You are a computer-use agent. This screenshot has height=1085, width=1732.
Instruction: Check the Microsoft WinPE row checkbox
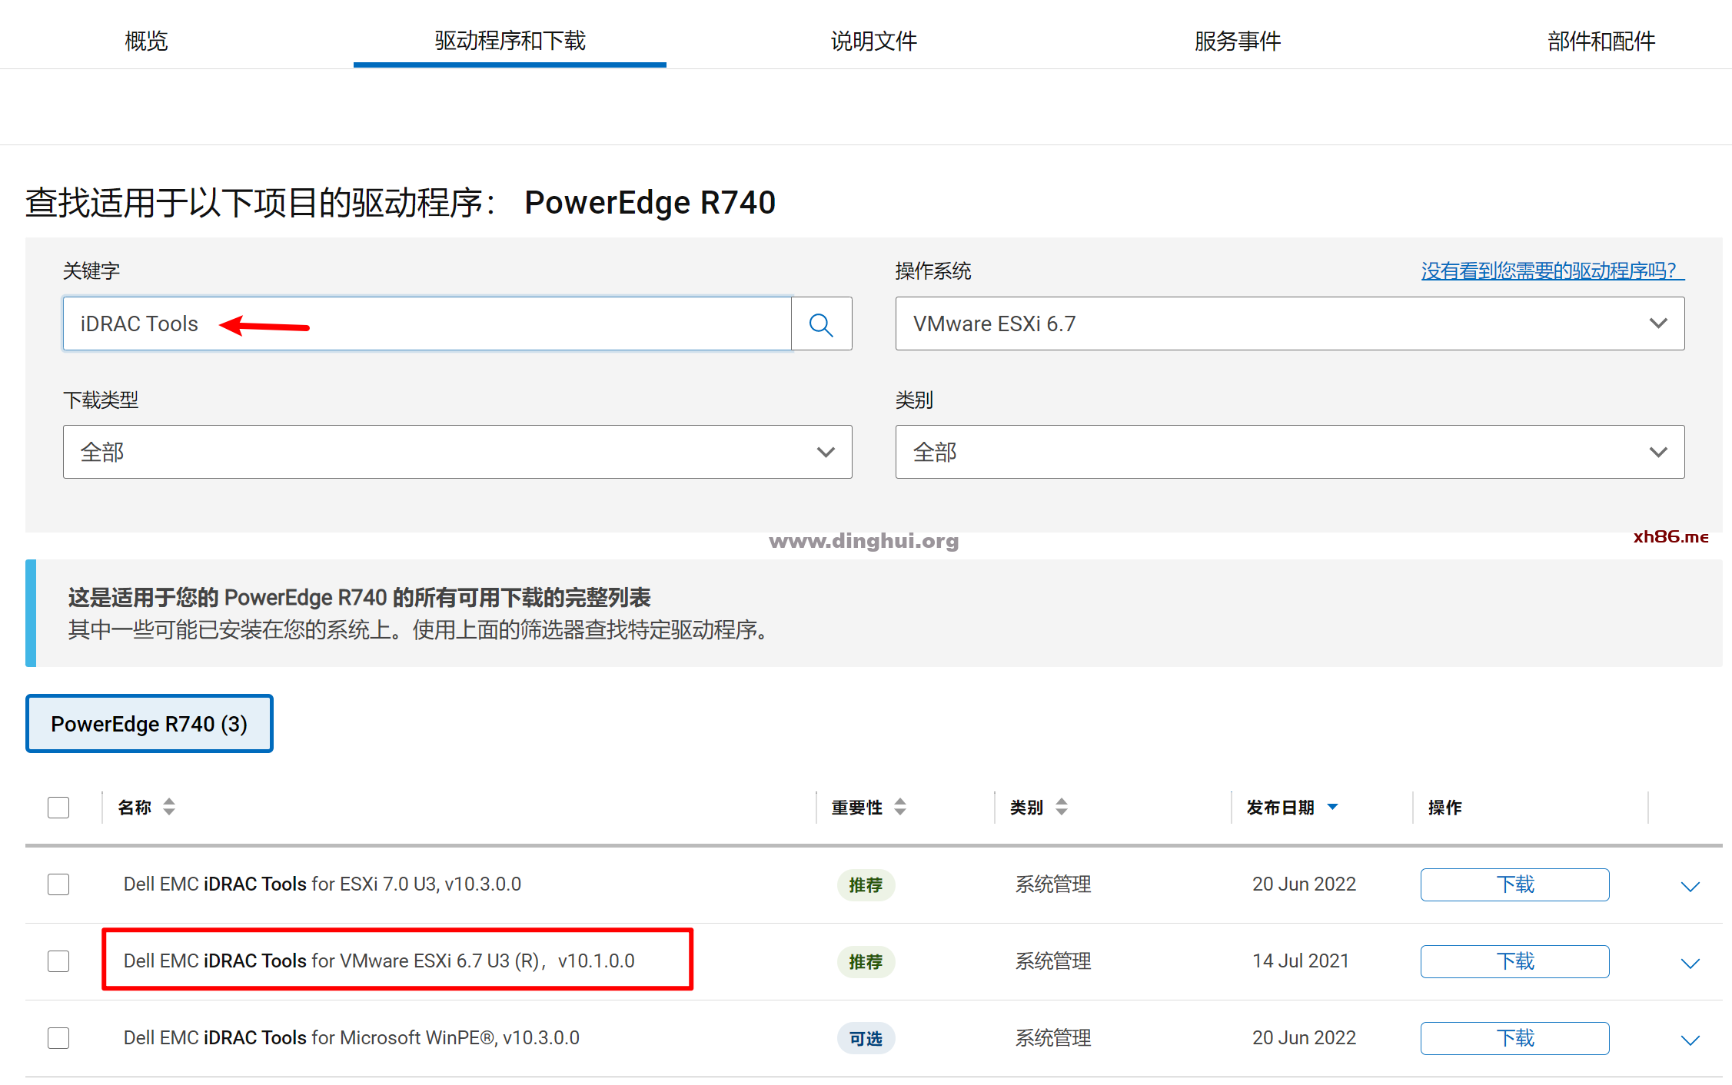click(58, 1038)
